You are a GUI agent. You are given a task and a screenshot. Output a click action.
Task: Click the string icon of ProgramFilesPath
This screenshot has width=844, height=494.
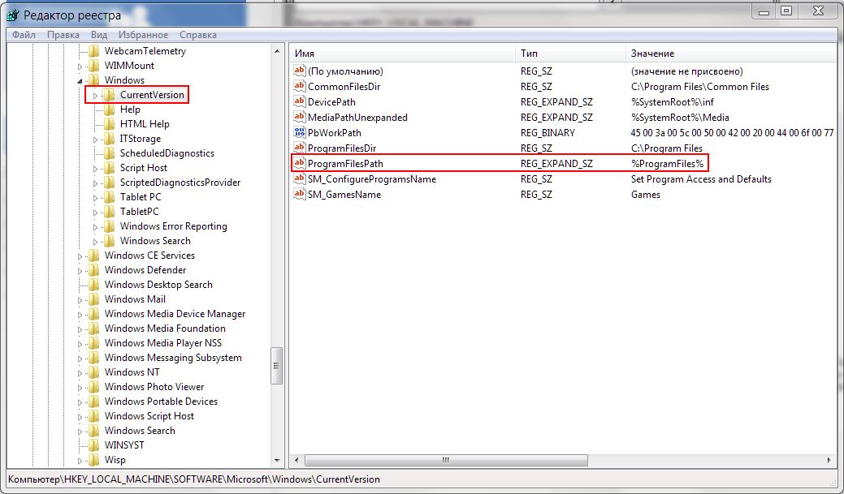point(300,163)
